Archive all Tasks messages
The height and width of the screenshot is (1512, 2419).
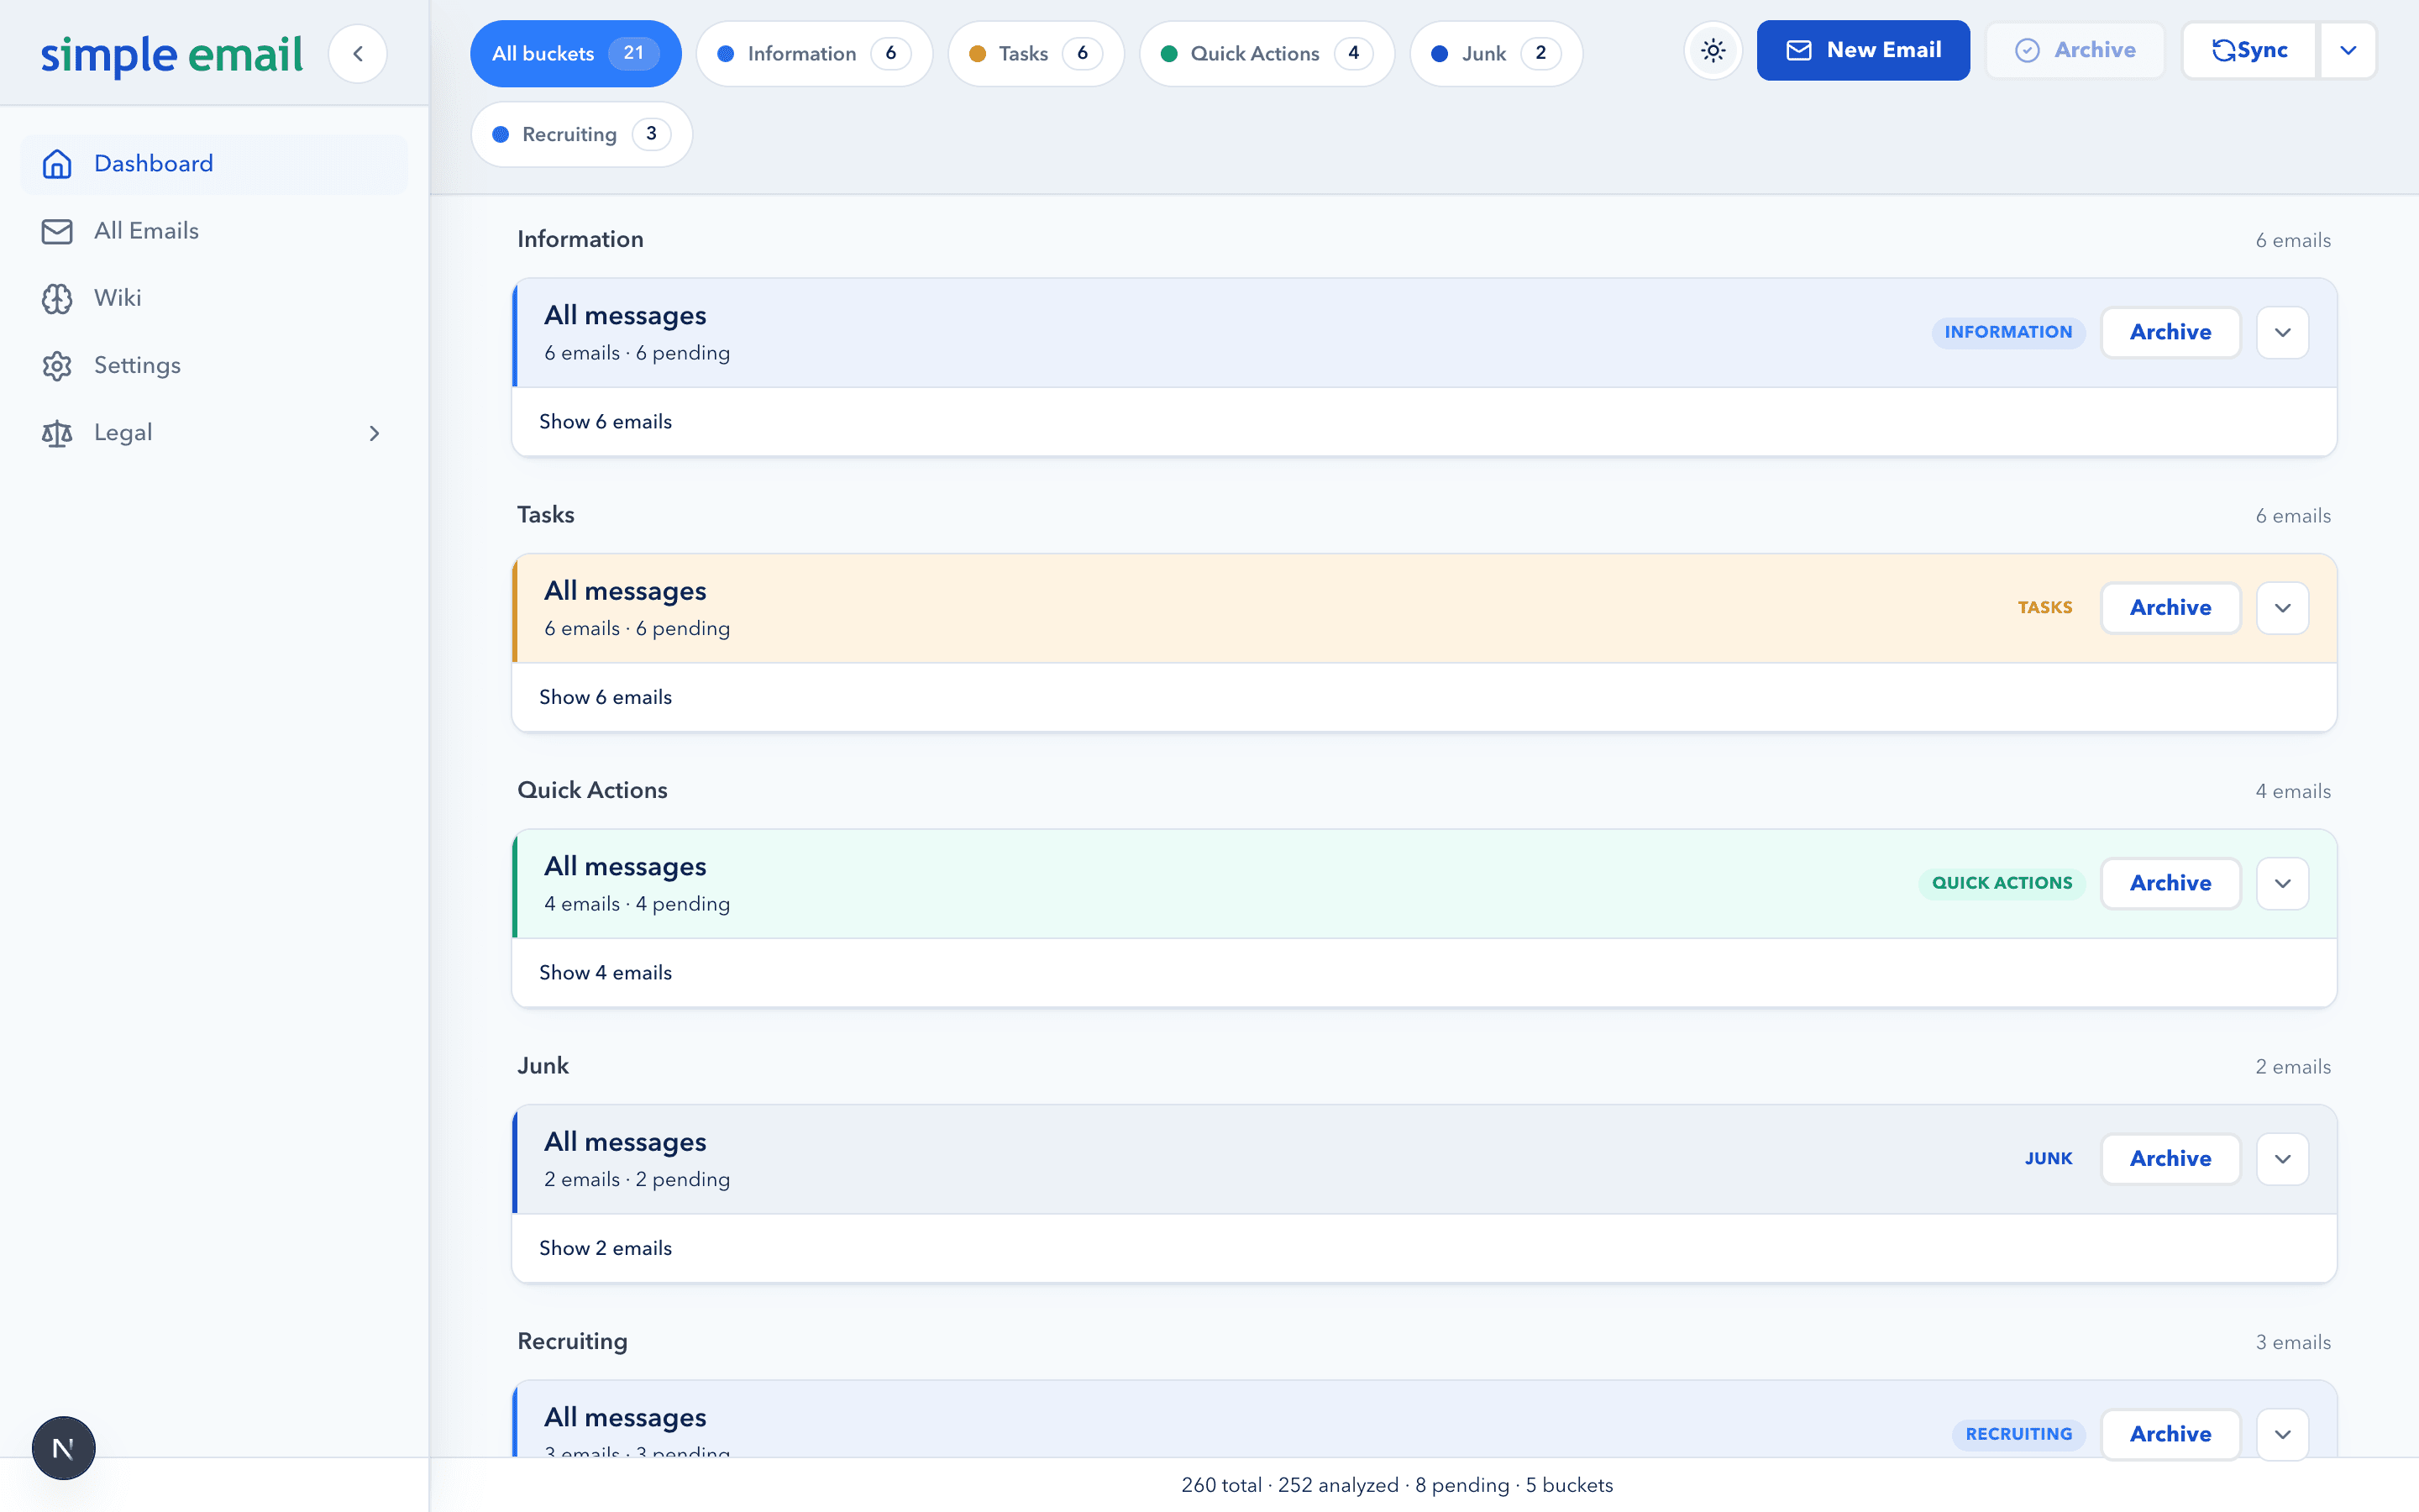pyautogui.click(x=2170, y=608)
